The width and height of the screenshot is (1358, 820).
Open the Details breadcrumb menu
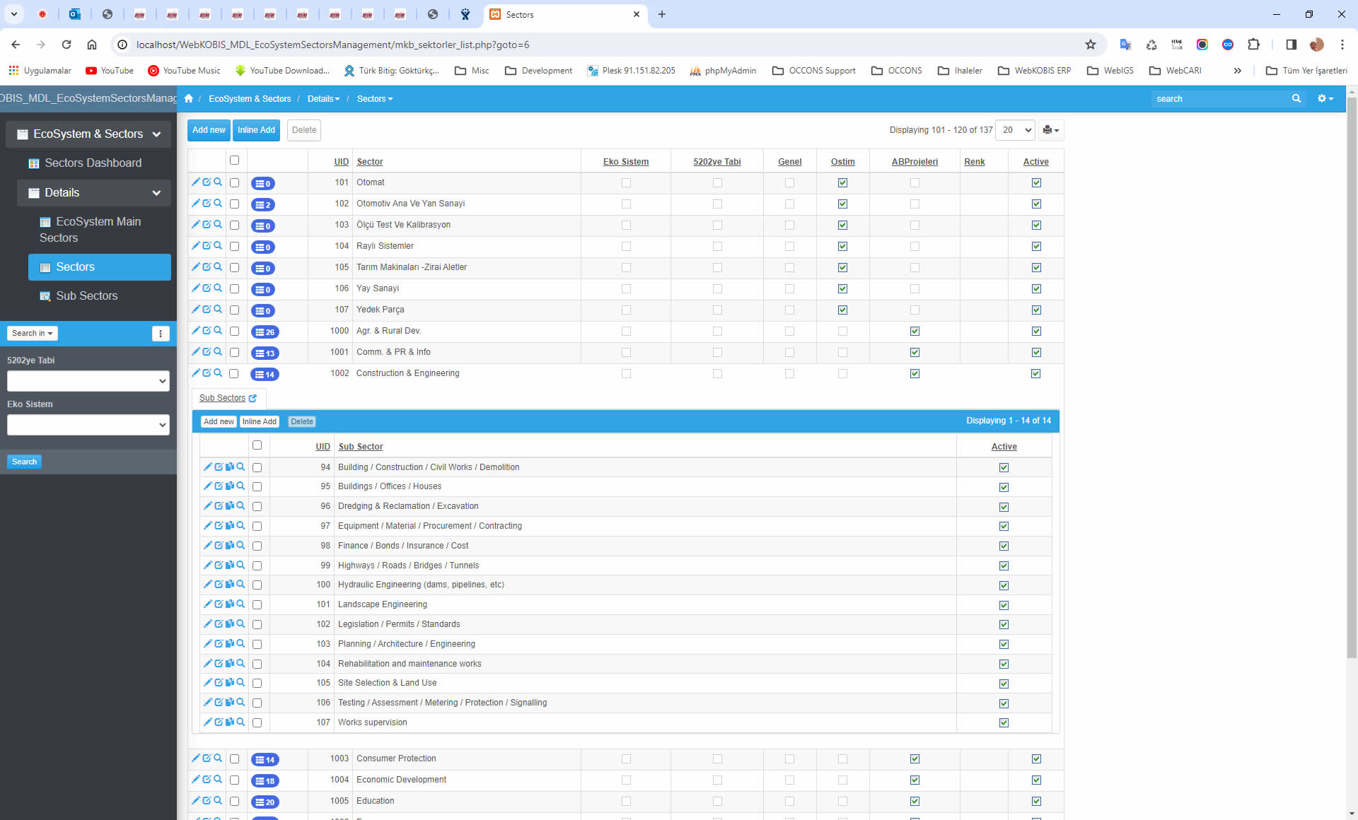pyautogui.click(x=323, y=99)
